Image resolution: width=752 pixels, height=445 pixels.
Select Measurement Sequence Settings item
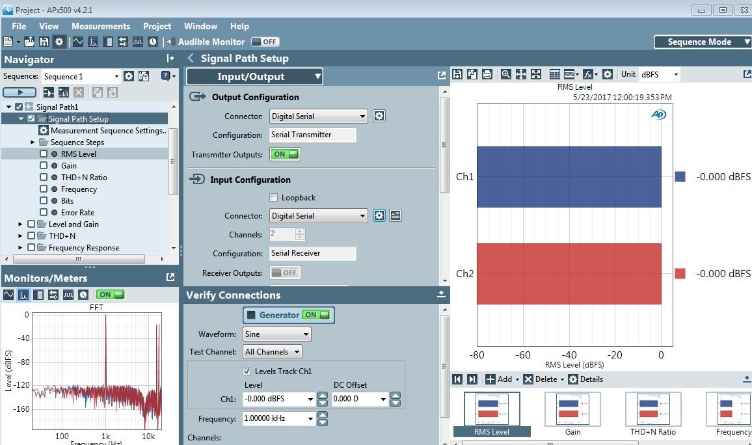pos(103,130)
